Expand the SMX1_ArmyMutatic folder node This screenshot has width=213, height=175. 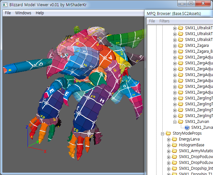click(x=169, y=151)
